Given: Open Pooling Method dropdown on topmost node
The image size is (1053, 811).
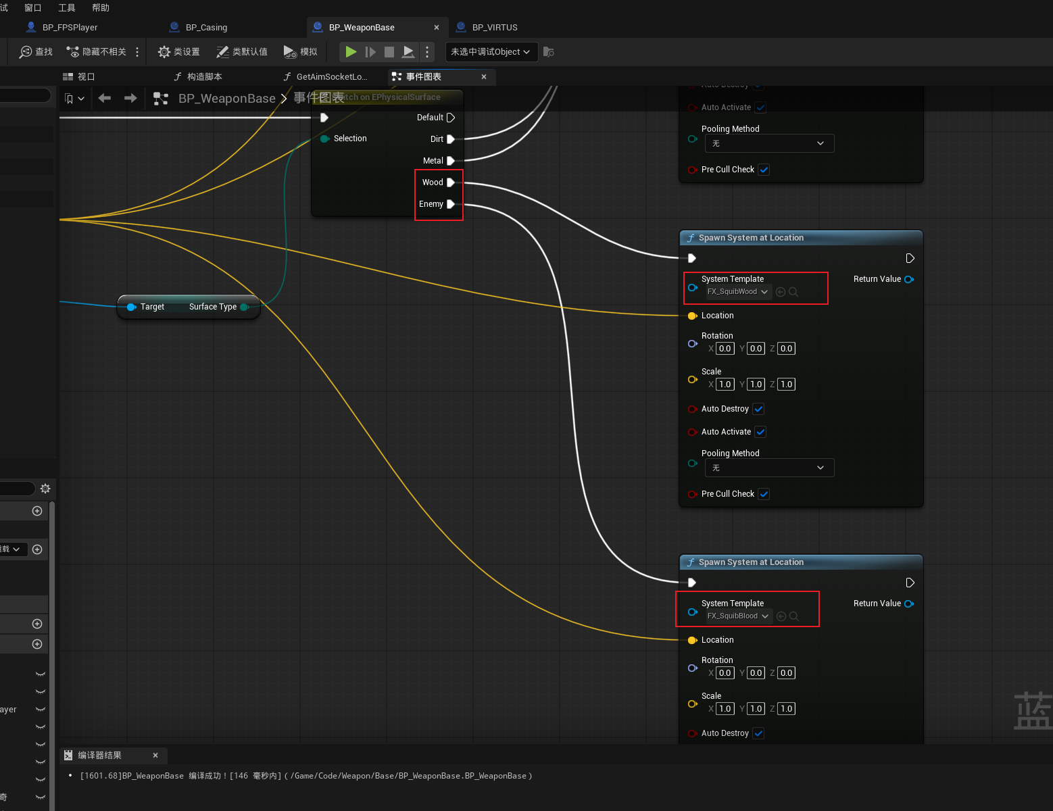Looking at the screenshot, I should point(769,143).
